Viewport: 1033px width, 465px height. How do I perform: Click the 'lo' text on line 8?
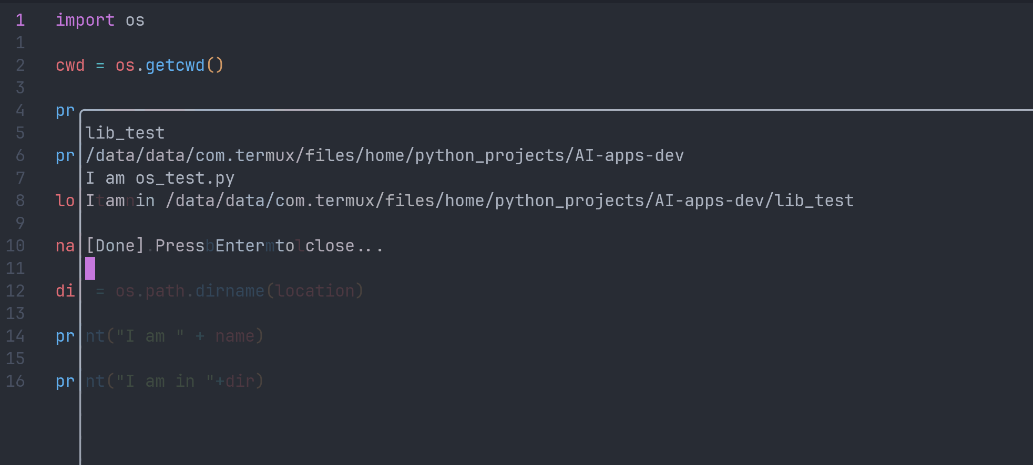(65, 200)
